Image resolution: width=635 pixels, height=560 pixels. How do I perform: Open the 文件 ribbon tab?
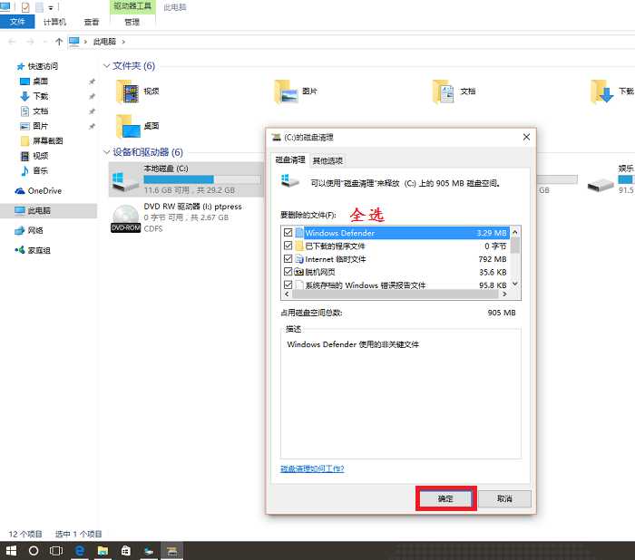17,22
